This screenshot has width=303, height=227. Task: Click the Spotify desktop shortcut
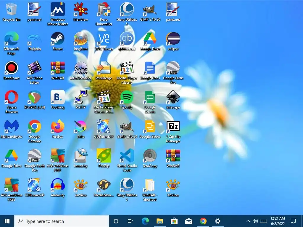click(x=127, y=100)
